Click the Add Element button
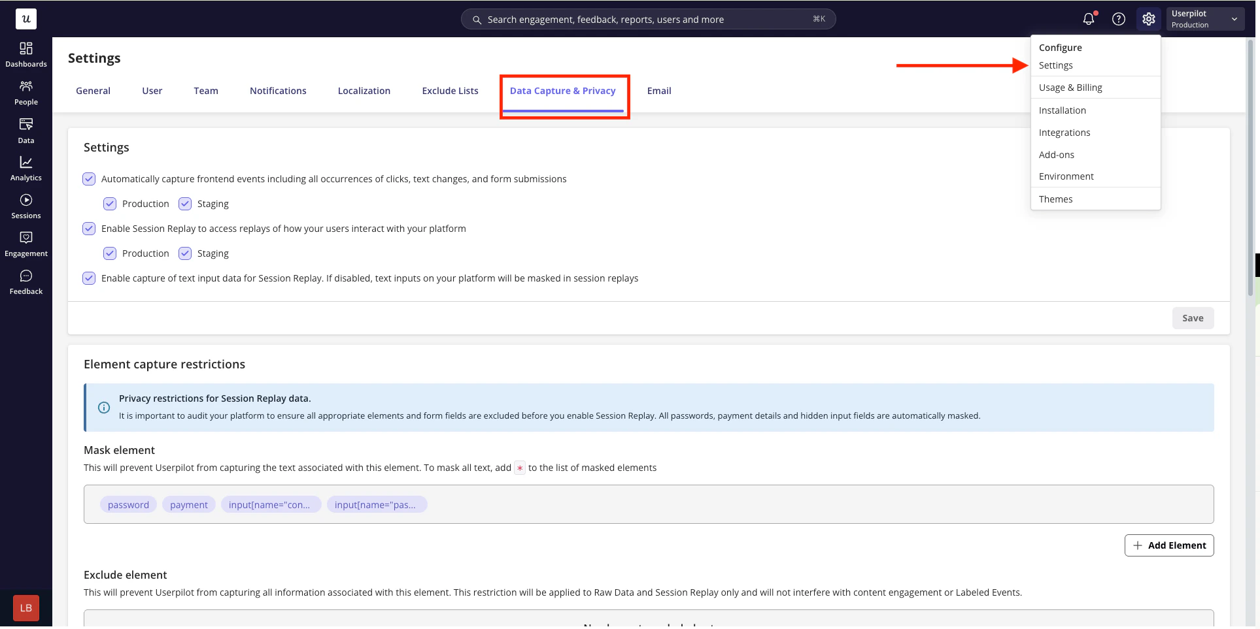The height and width of the screenshot is (629, 1260). (1169, 545)
